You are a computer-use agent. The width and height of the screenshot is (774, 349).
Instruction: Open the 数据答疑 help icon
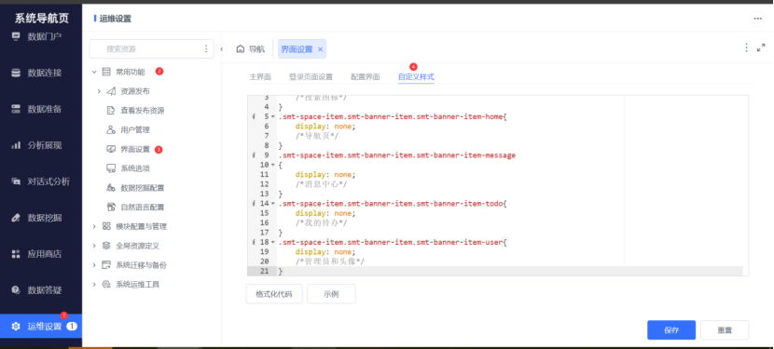(16, 289)
